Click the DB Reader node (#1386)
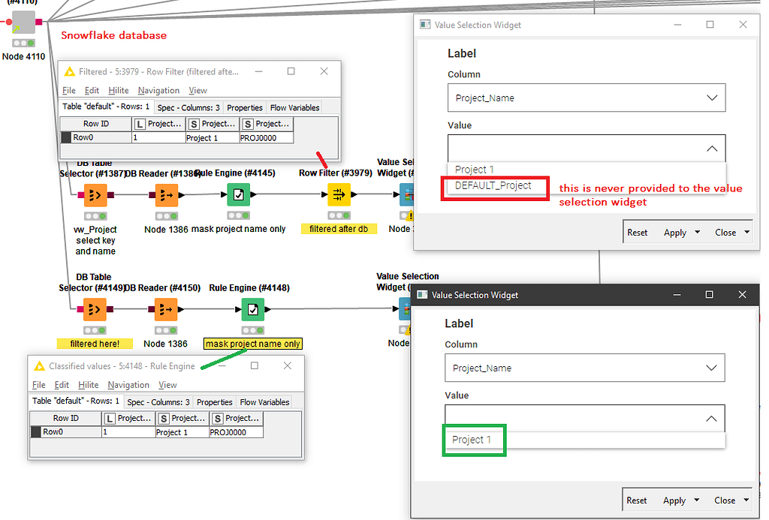The height and width of the screenshot is (520, 769). point(167,195)
